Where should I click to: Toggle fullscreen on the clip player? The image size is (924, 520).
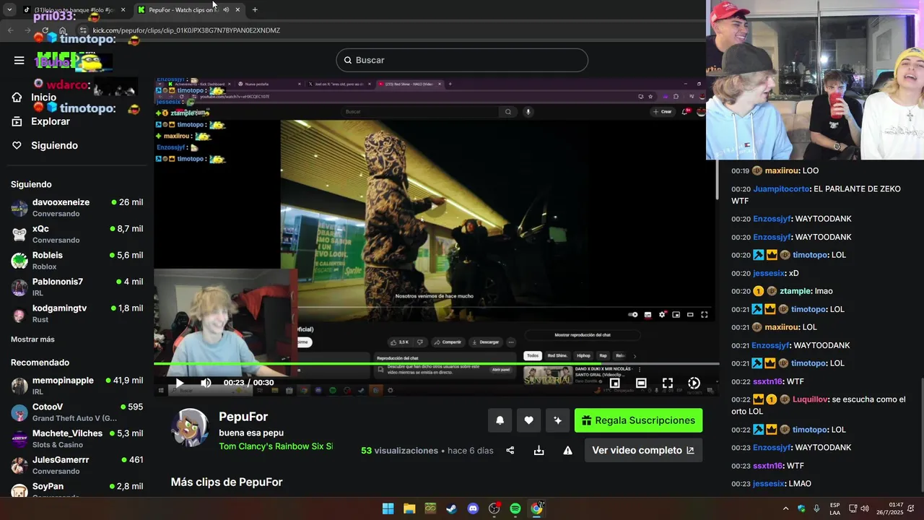(668, 383)
